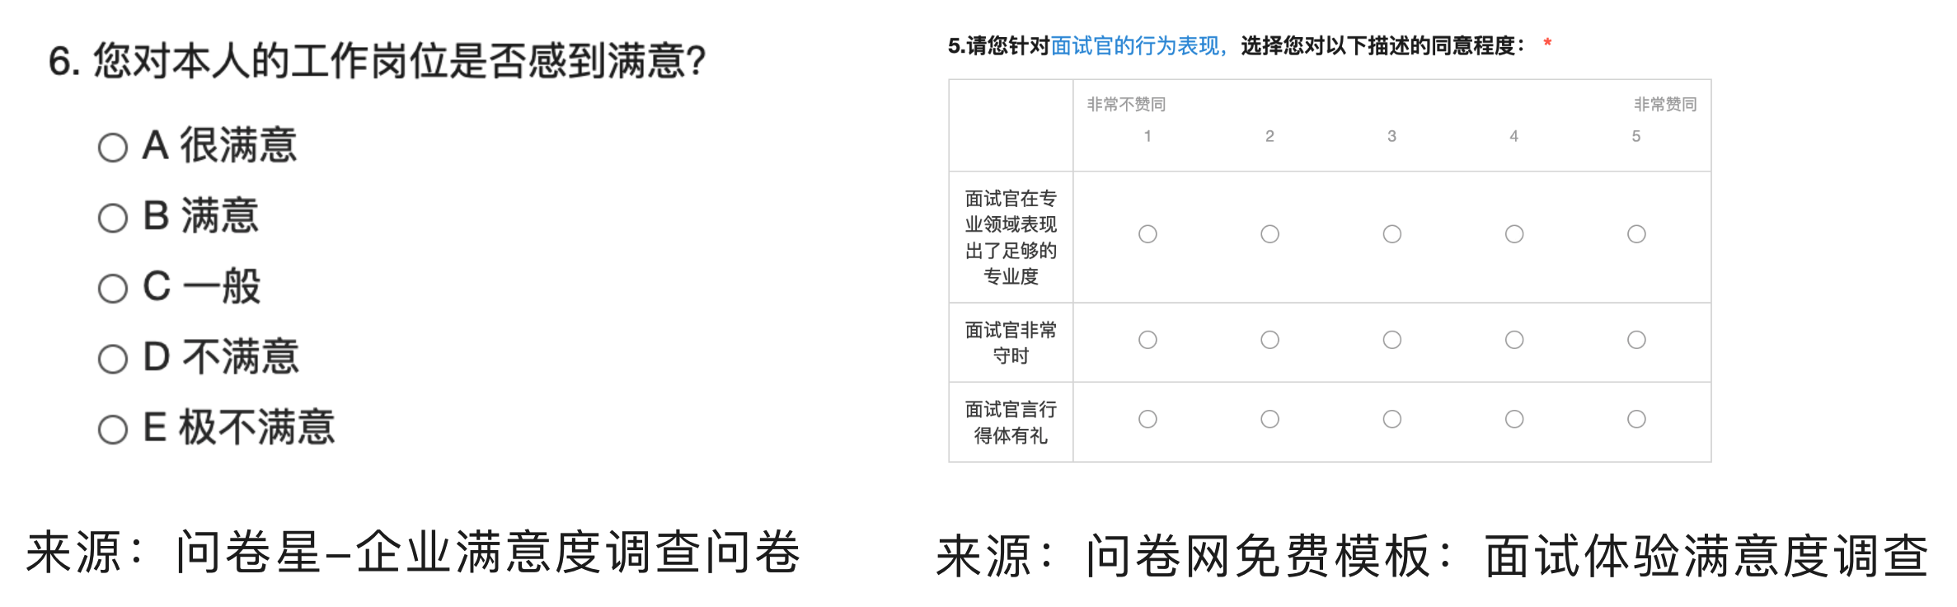Rate 面试官非常守时 as 5

pos(1636,340)
